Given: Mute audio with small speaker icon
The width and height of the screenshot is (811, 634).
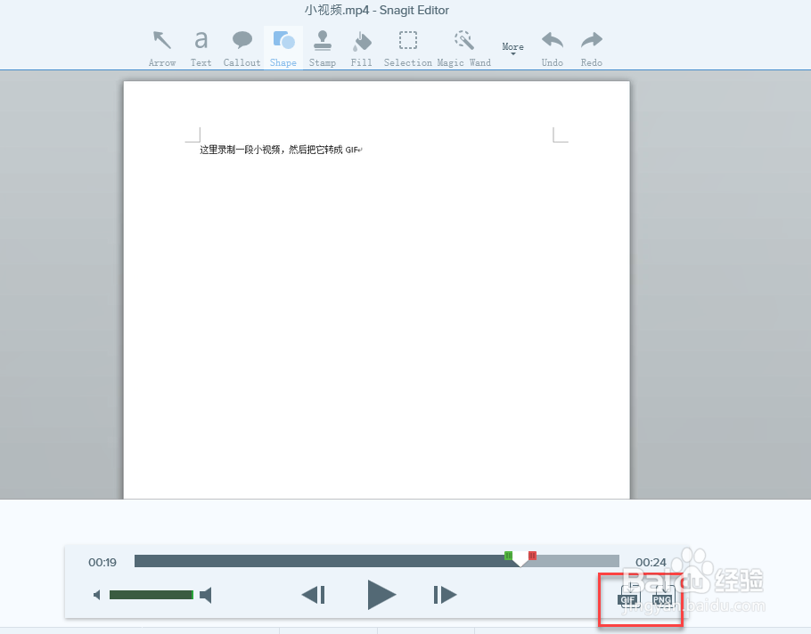Looking at the screenshot, I should (97, 595).
